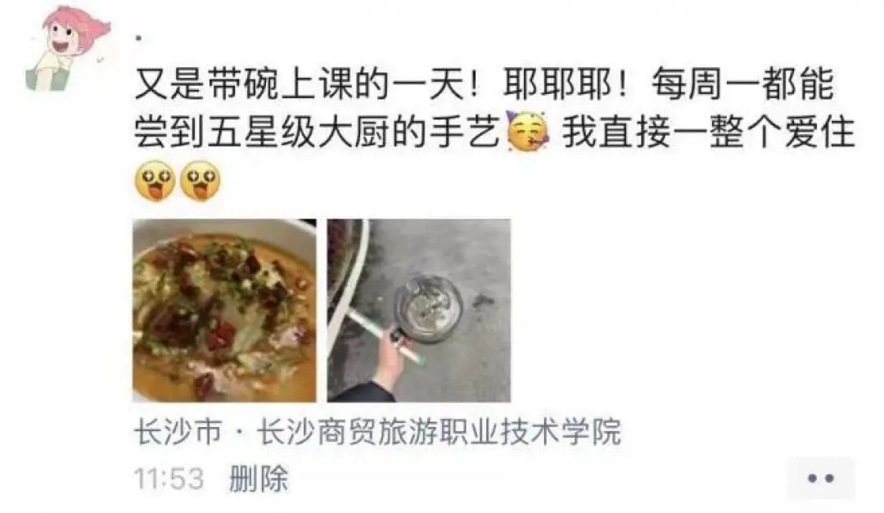Click the second drooling face emoji
Screen dimensions: 884x513
coord(200,180)
